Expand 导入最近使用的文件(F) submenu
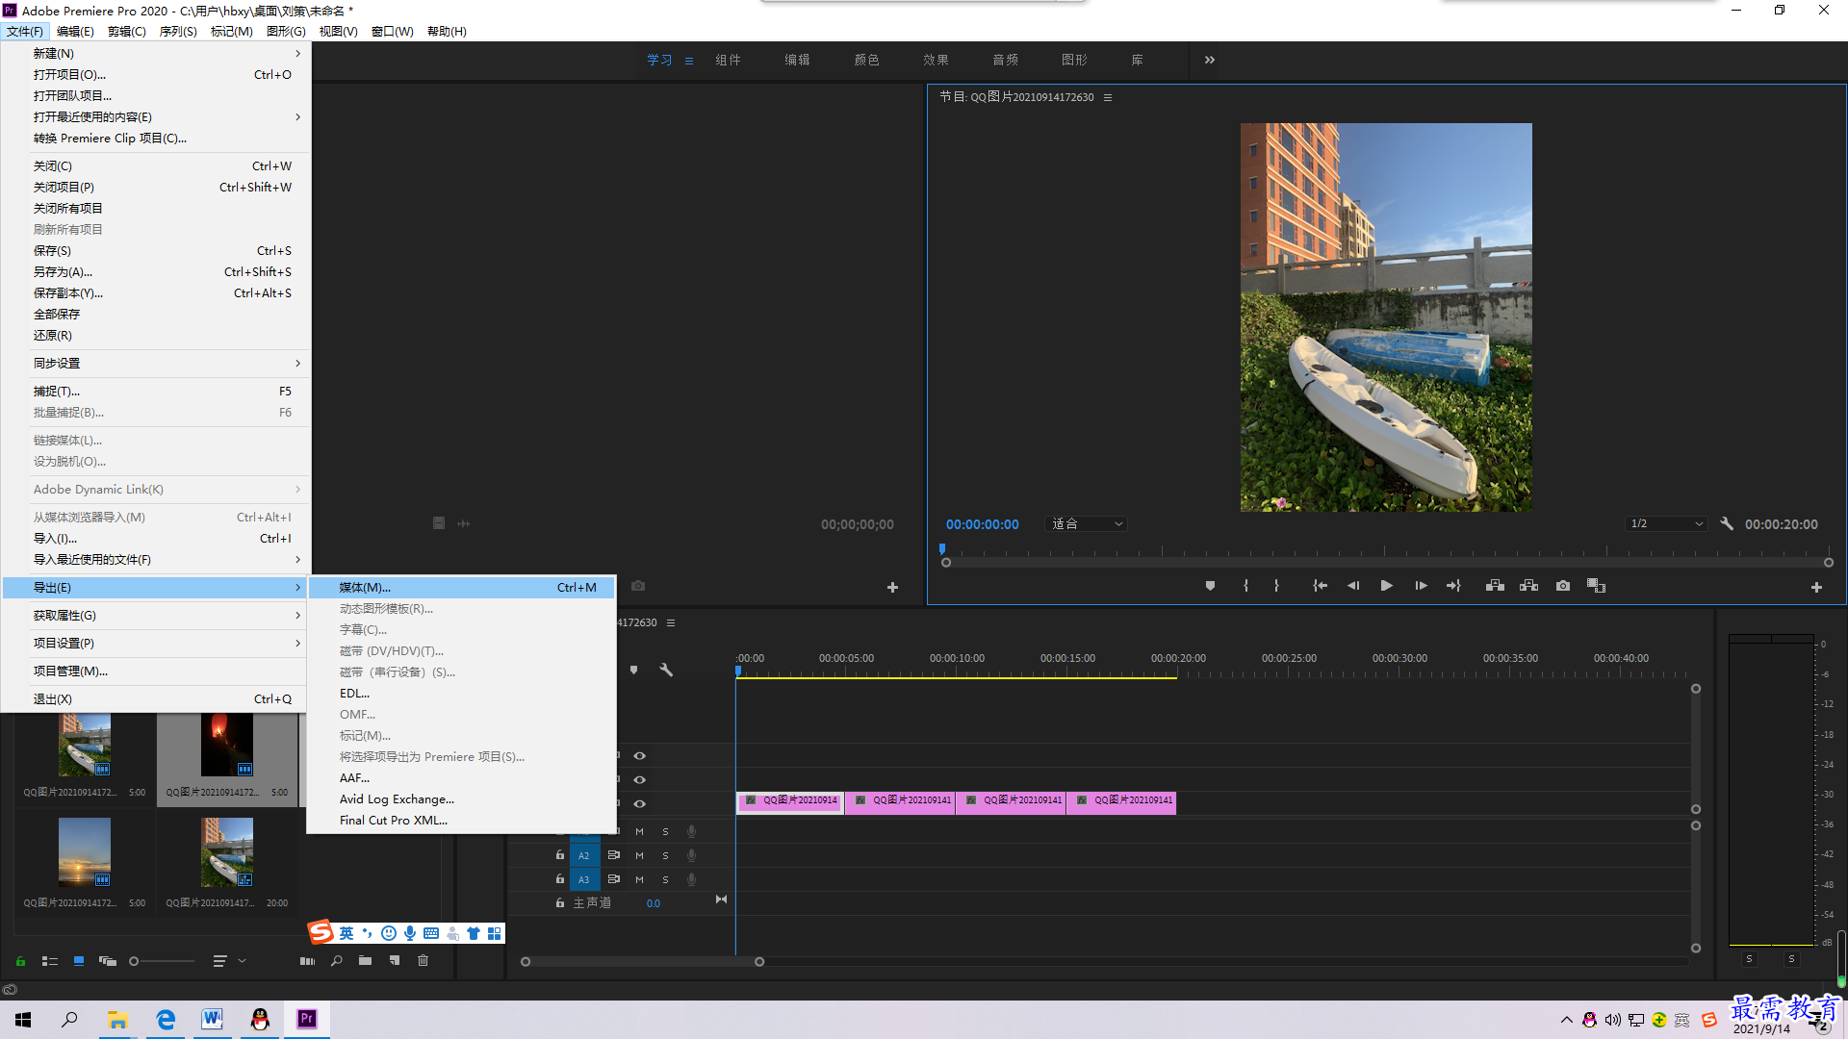Screen dimensions: 1848x1039 (156, 560)
